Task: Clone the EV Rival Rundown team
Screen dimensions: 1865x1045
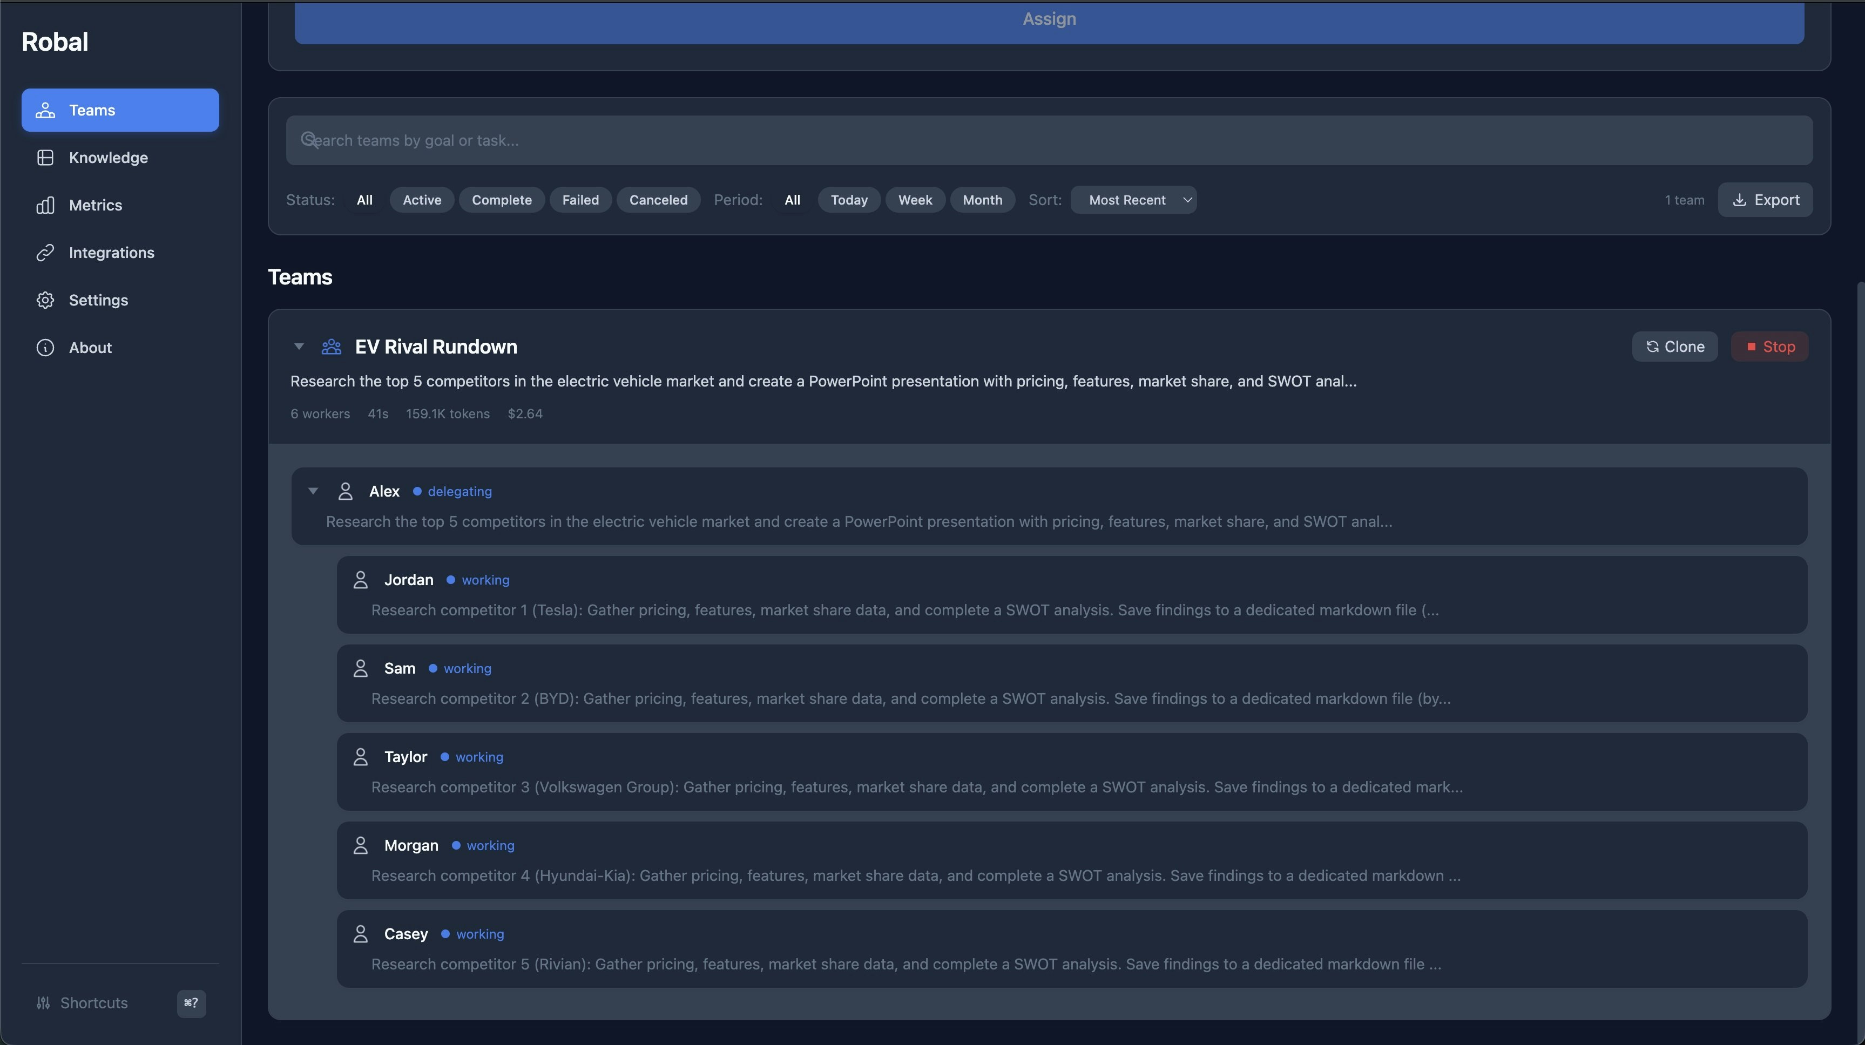Action: (x=1674, y=347)
